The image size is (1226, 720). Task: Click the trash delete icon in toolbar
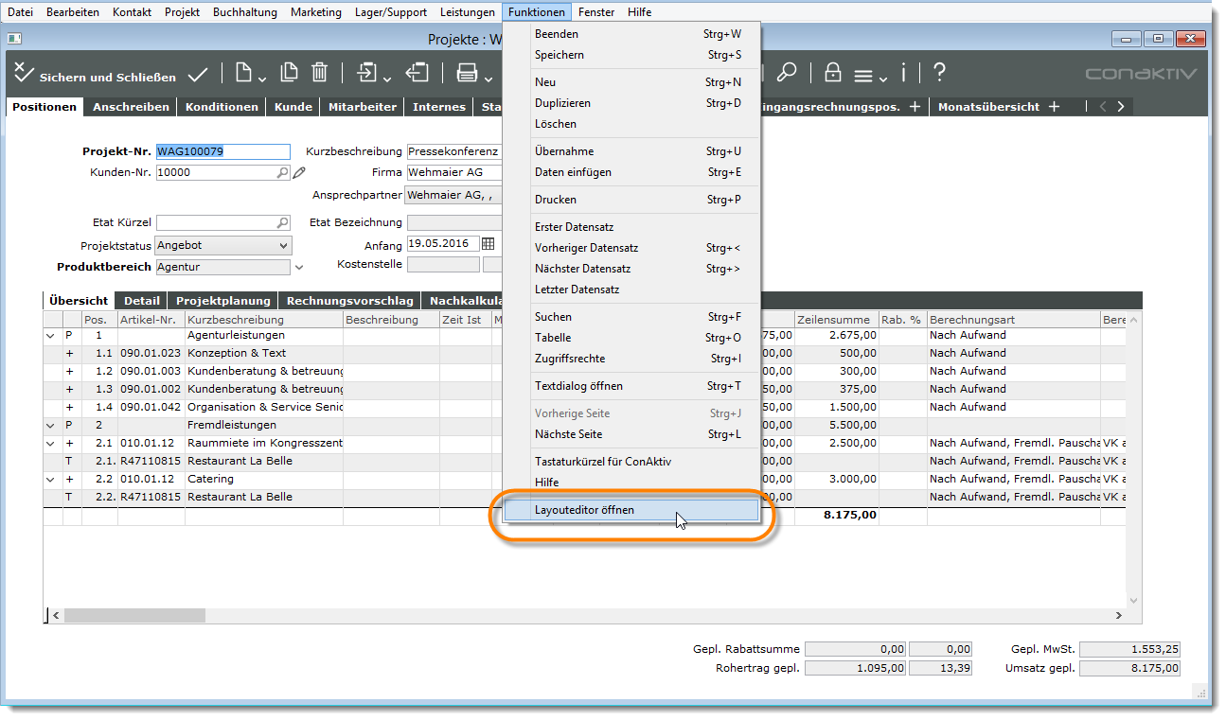coord(320,73)
